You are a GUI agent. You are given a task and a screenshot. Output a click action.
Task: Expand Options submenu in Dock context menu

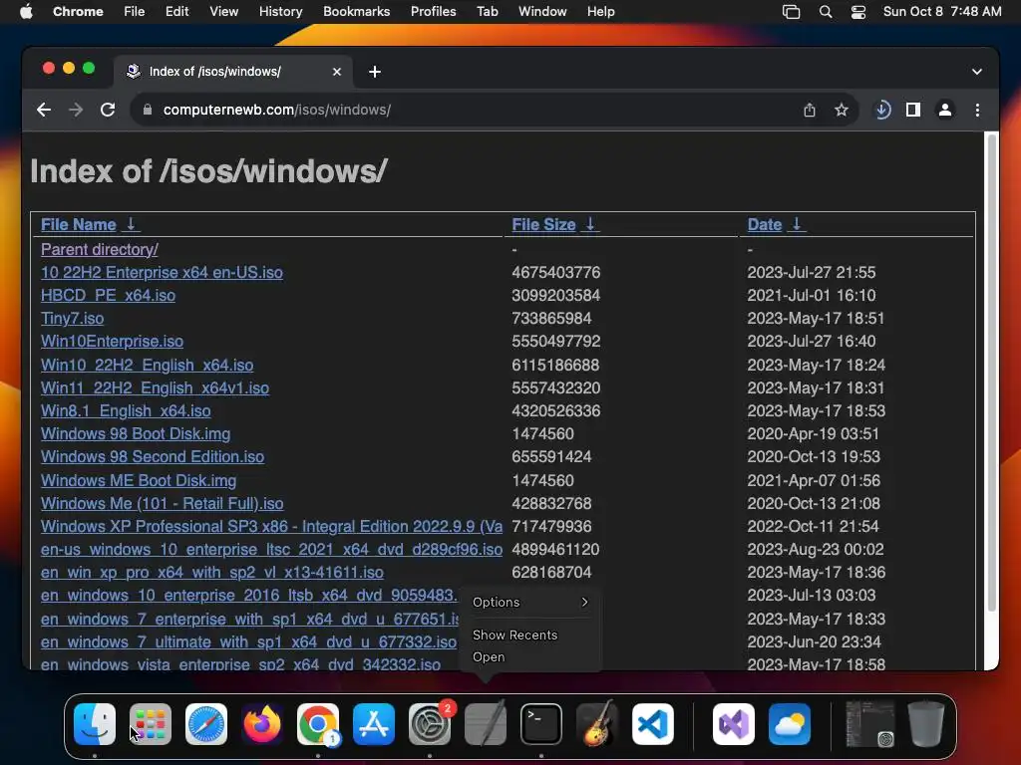pos(530,603)
